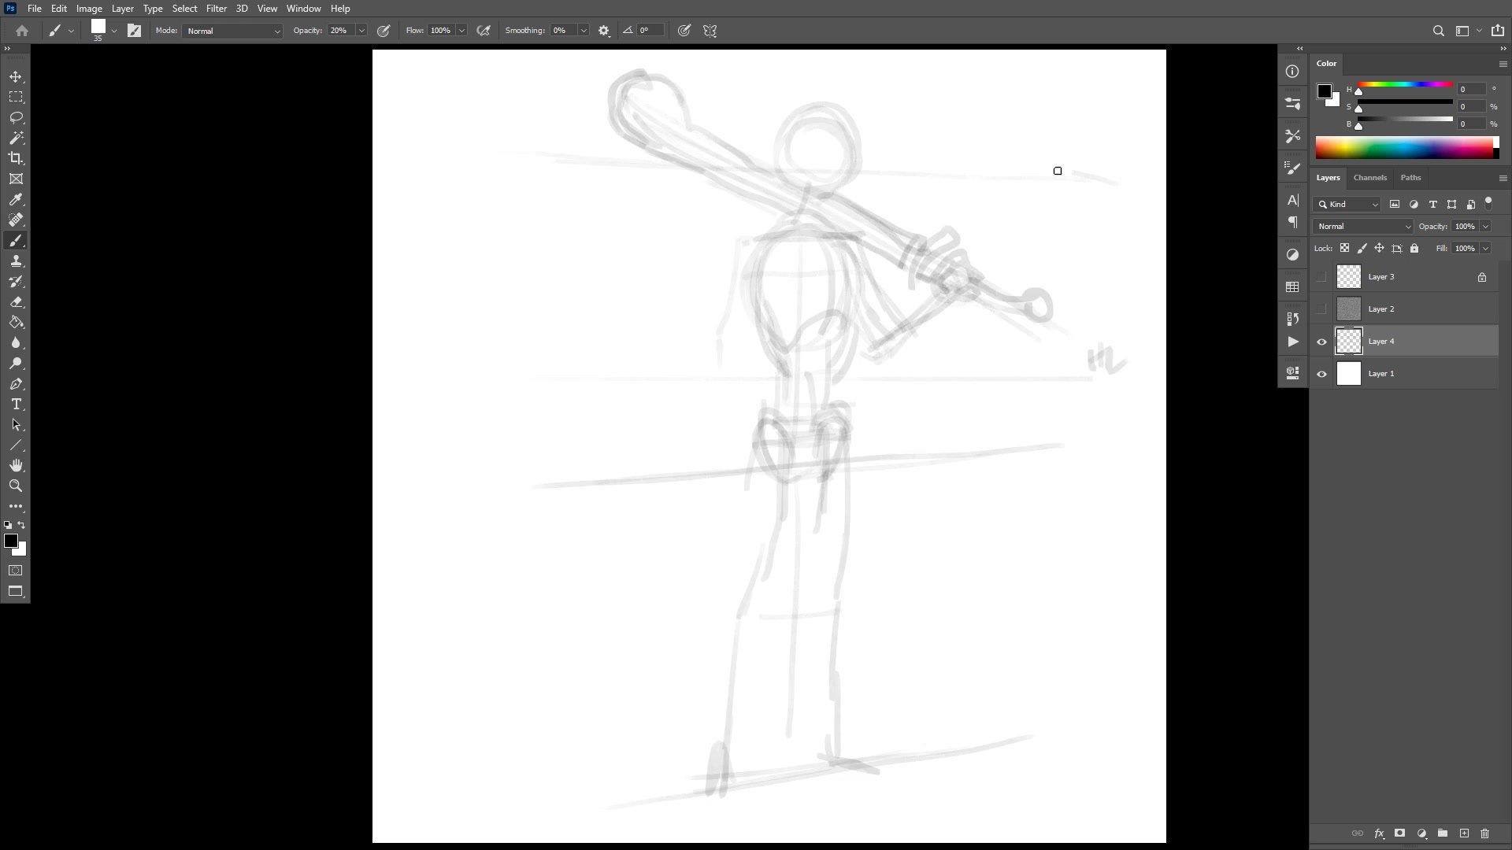Select the Layer 2 entry
The height and width of the screenshot is (850, 1512).
tap(1410, 309)
